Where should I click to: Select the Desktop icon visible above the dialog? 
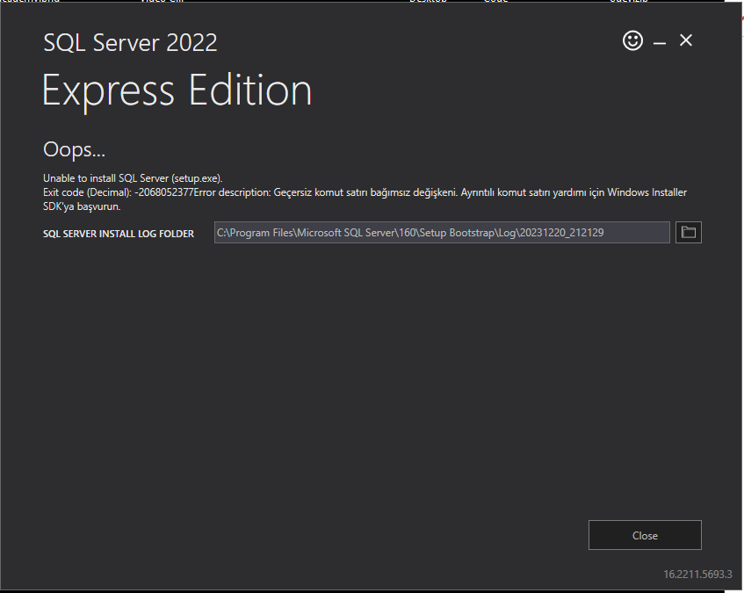click(430, 3)
